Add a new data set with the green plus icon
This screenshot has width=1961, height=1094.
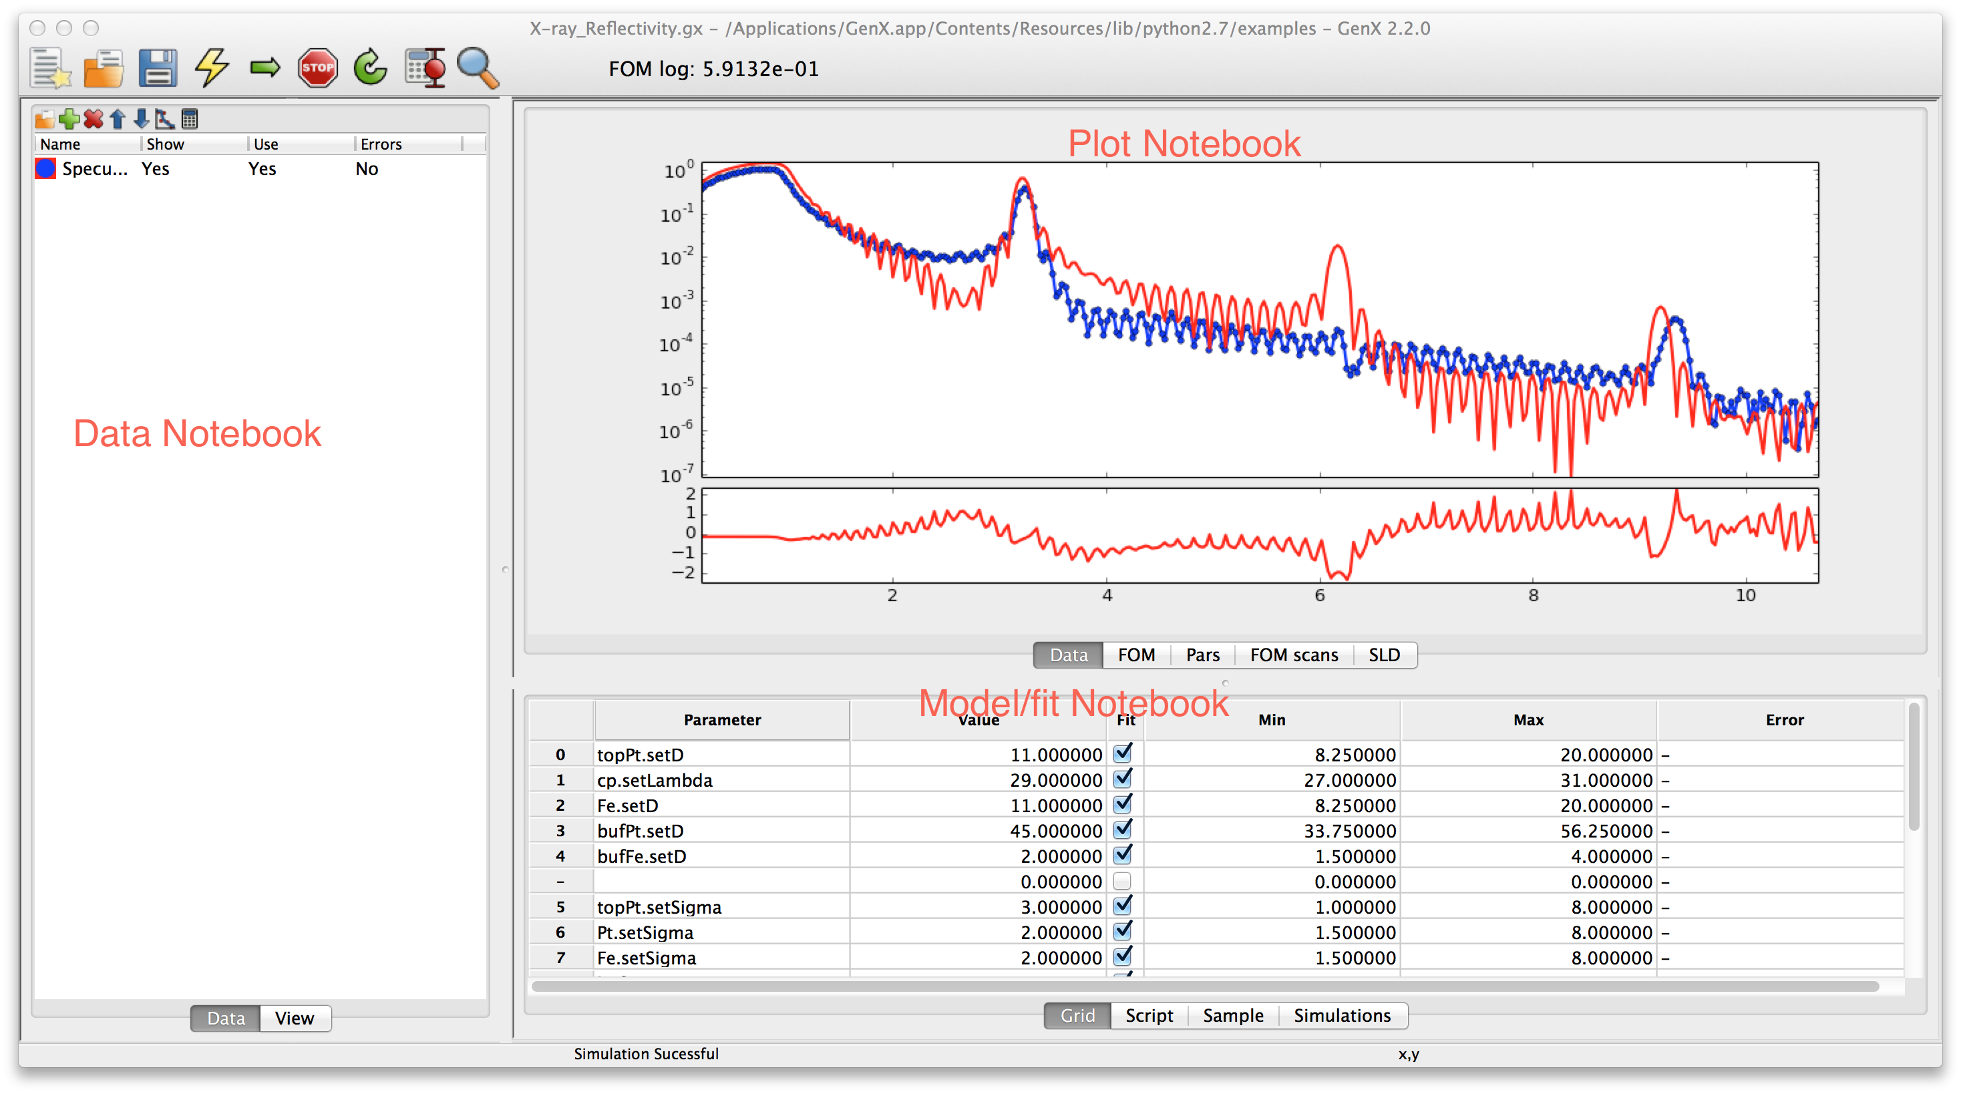click(69, 120)
